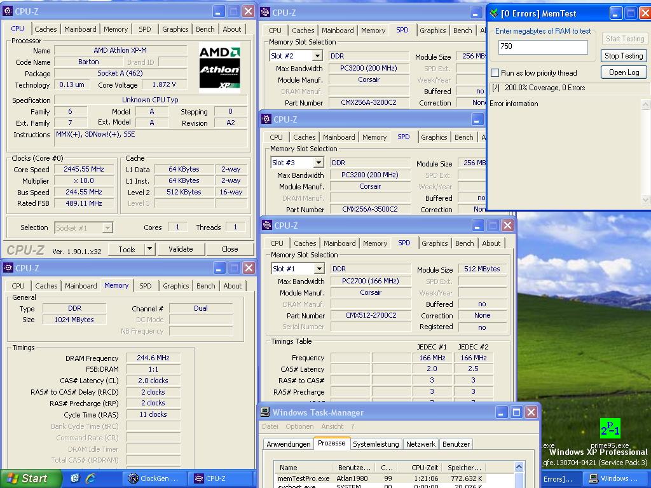Image resolution: width=651 pixels, height=488 pixels.
Task: Click the Code Name value Barton
Action: click(x=88, y=62)
